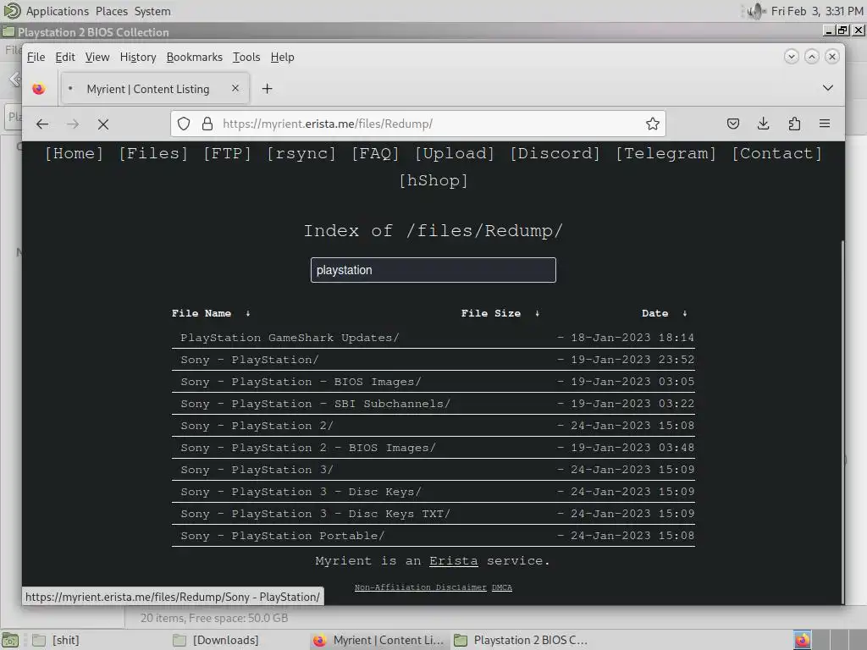
Task: Expand the list all tabs chevron
Action: pos(828,88)
